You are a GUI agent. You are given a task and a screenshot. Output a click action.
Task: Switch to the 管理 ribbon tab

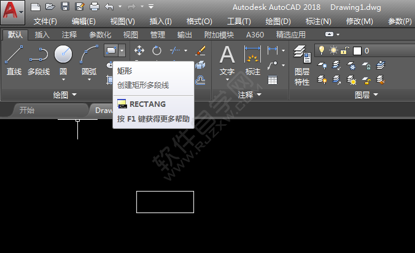click(158, 34)
